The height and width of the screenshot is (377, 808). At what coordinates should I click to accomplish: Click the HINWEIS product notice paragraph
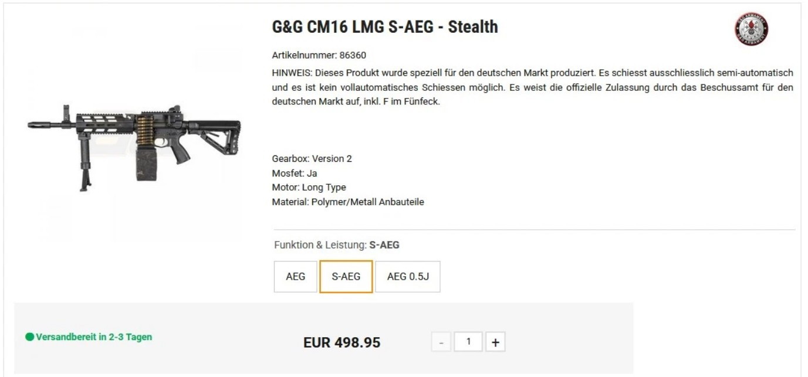[532, 87]
